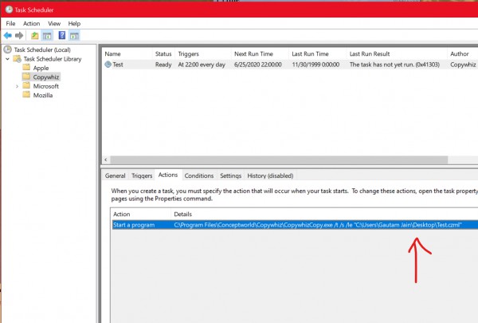Select the Test task row name
Image resolution: width=478 pixels, height=323 pixels.
coord(118,65)
